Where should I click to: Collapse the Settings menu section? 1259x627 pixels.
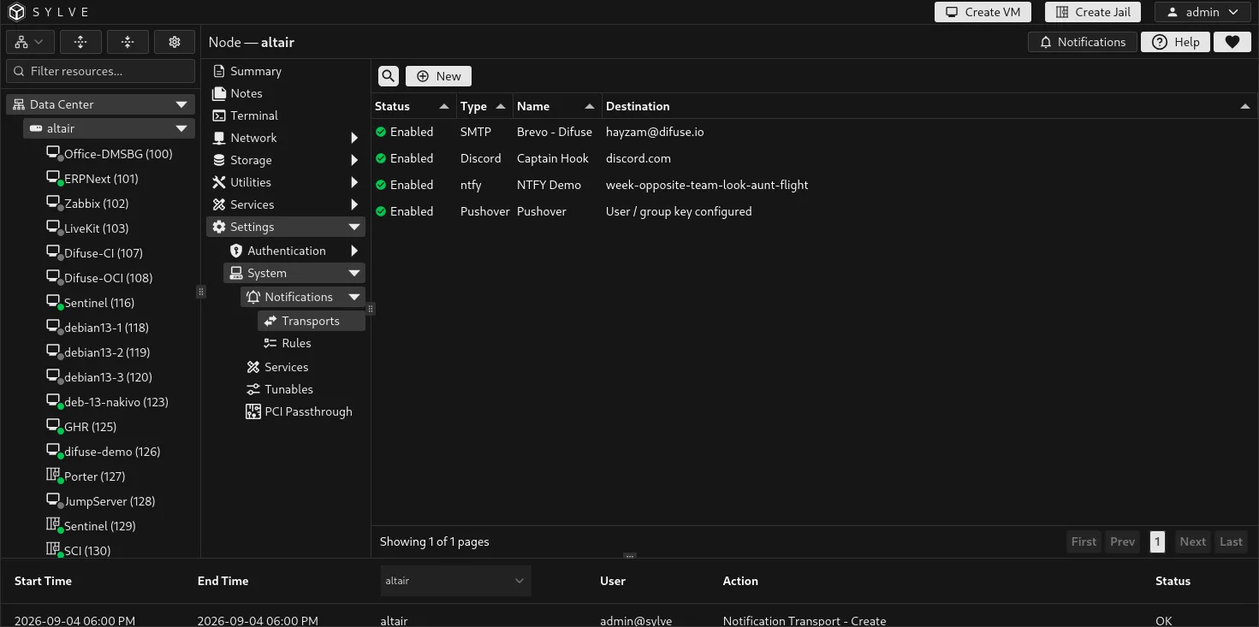(286, 227)
